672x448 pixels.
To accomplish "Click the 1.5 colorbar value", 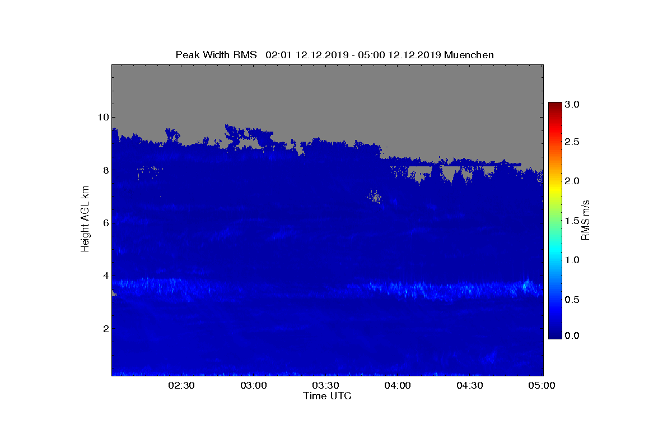I will pos(572,221).
